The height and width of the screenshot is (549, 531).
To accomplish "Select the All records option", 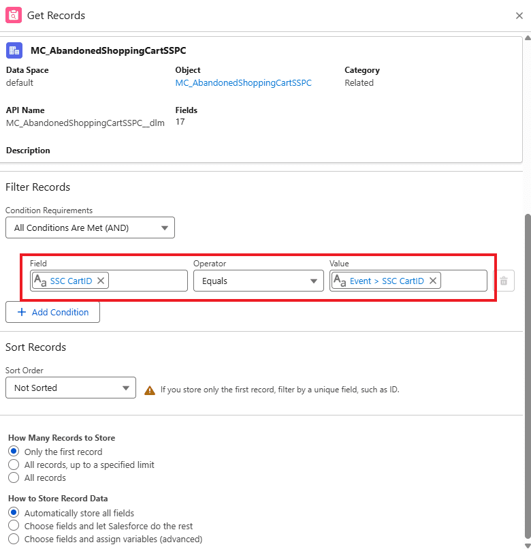I will pos(14,477).
